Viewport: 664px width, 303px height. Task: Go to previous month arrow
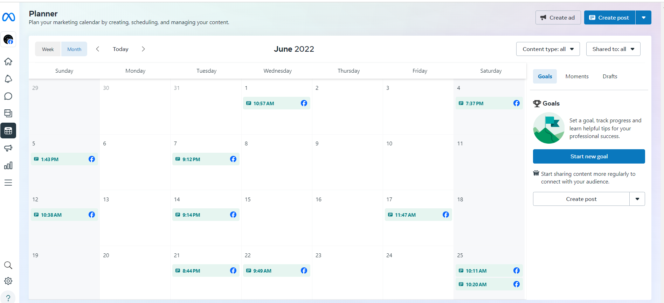[98, 49]
